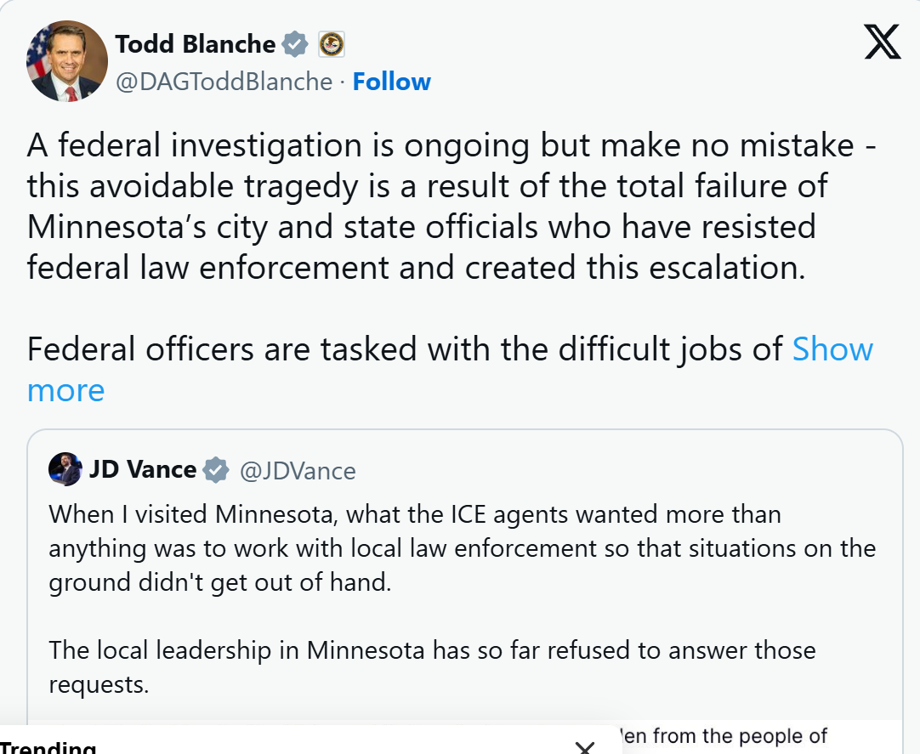
Task: Click the Todd Blanche display name
Action: 195,43
